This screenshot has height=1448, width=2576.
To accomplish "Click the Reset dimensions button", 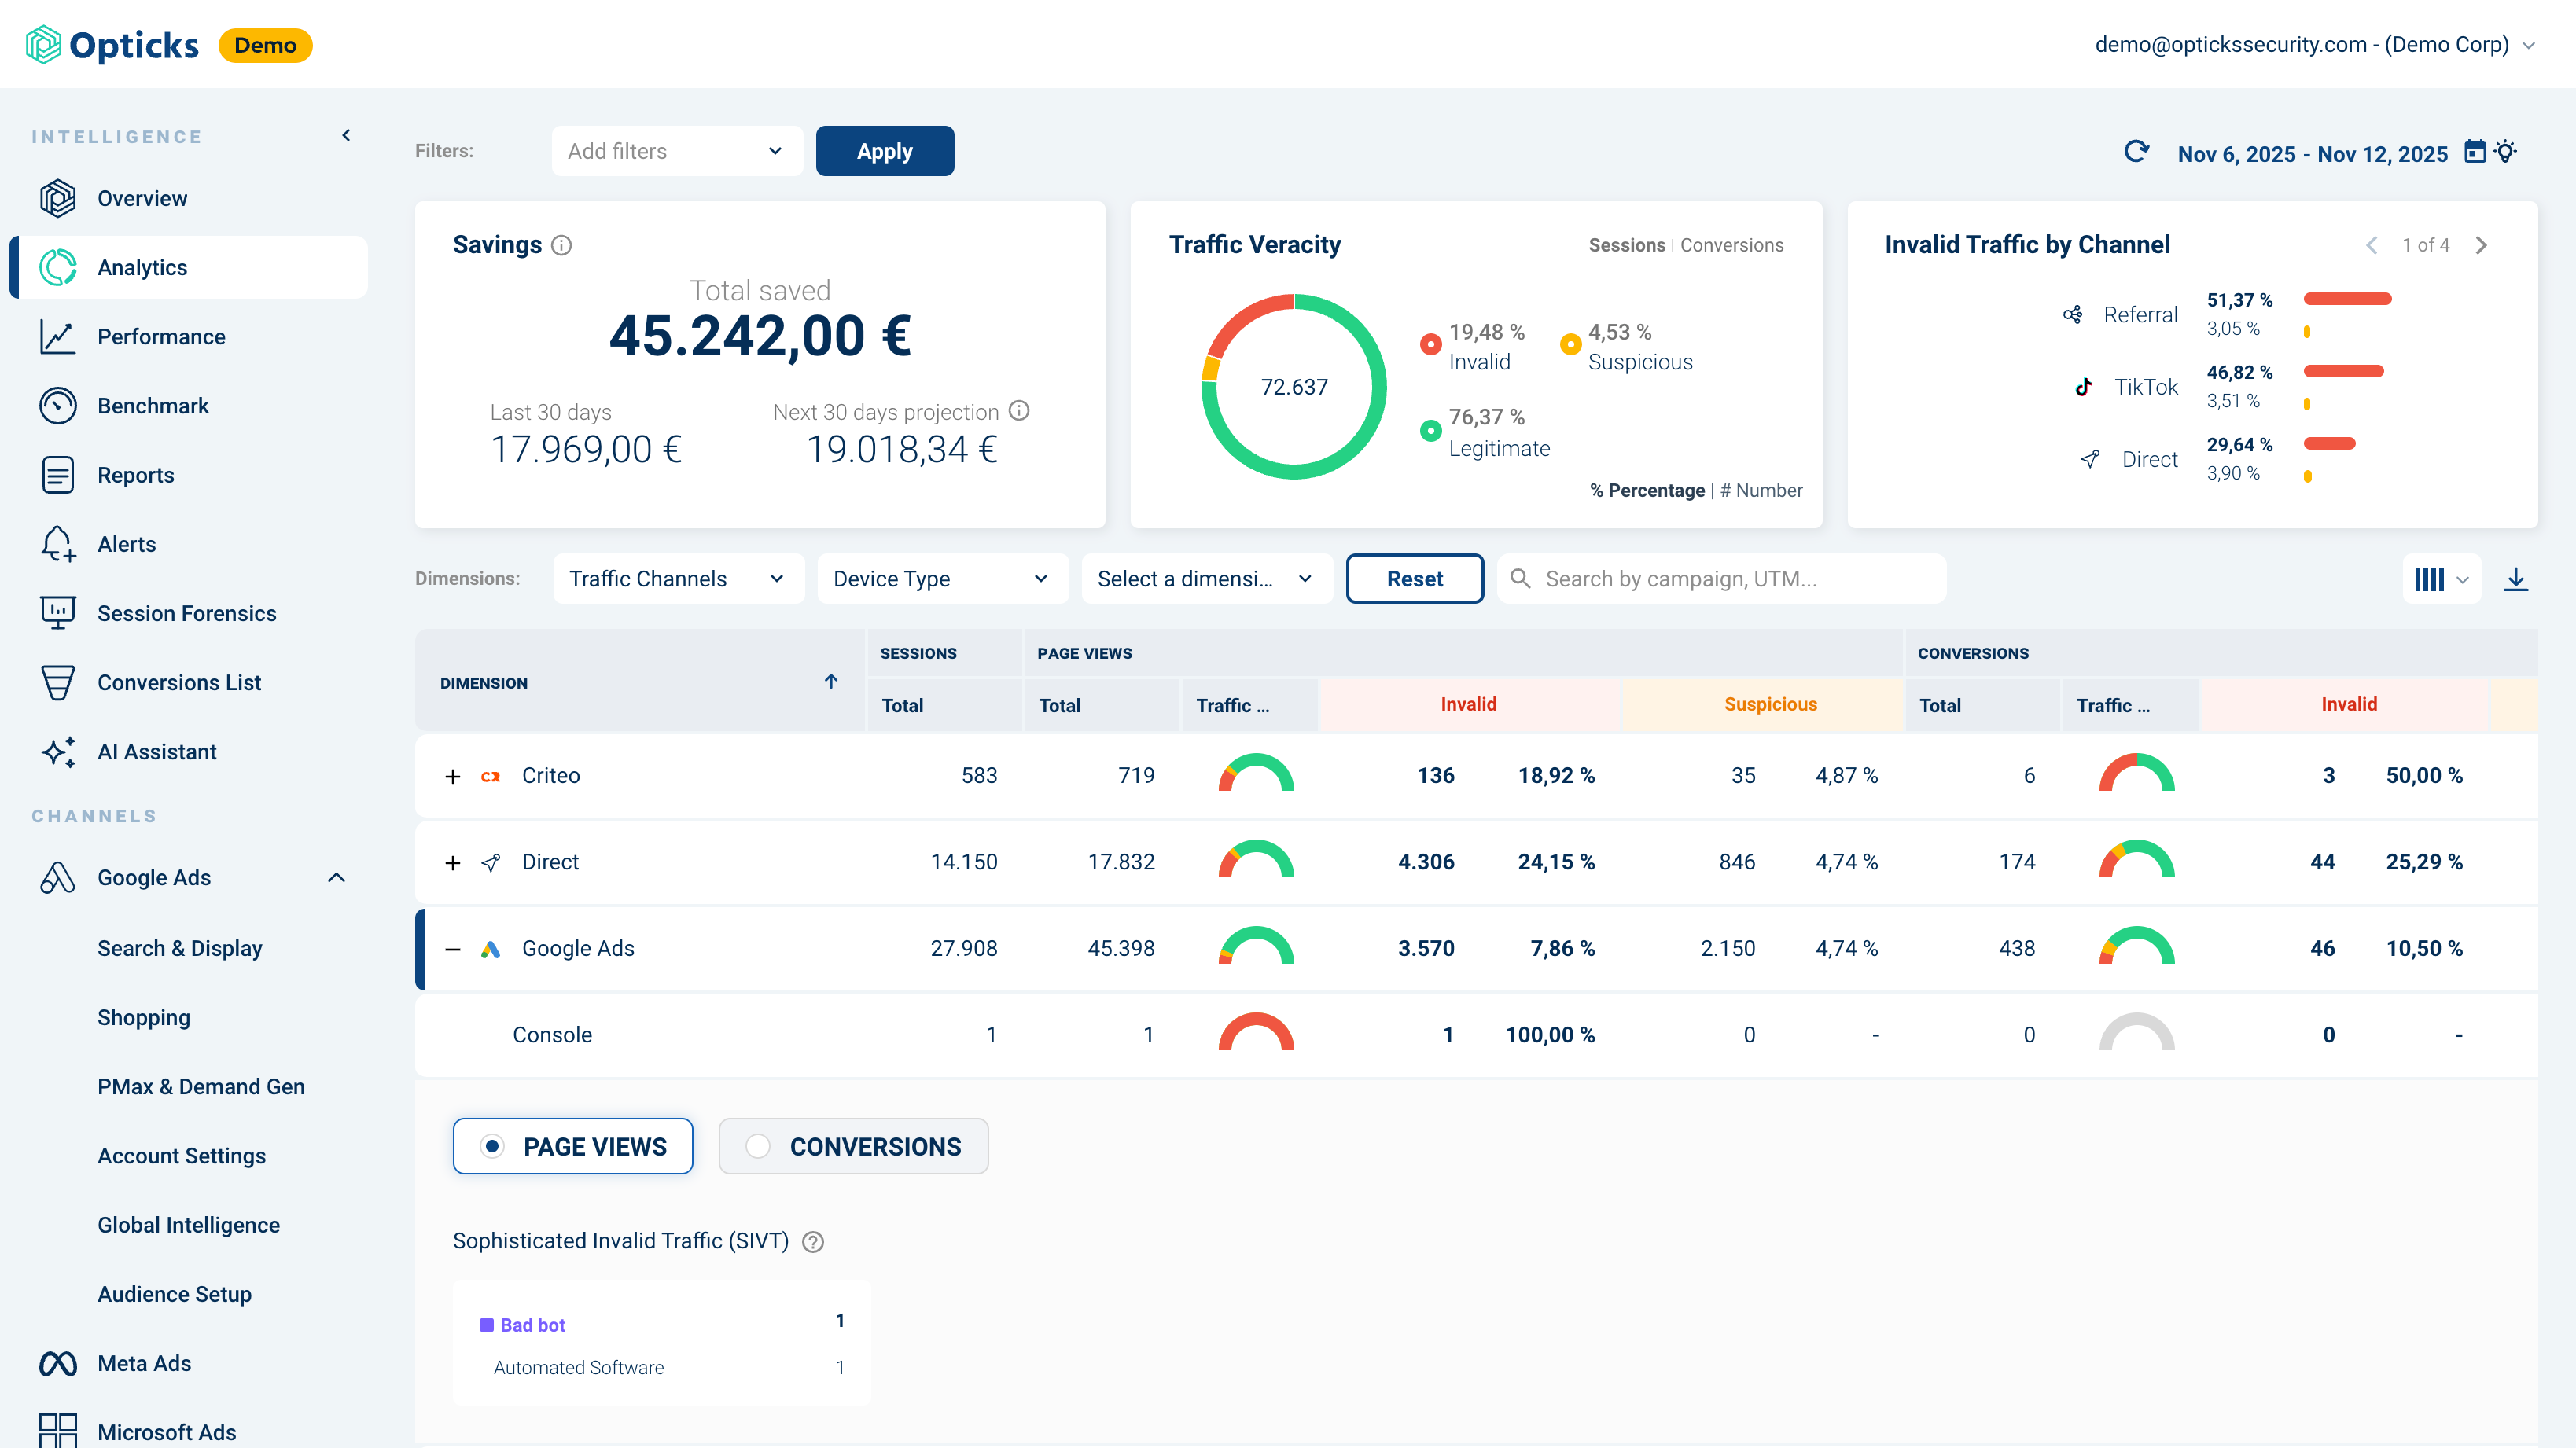I will coord(1414,578).
